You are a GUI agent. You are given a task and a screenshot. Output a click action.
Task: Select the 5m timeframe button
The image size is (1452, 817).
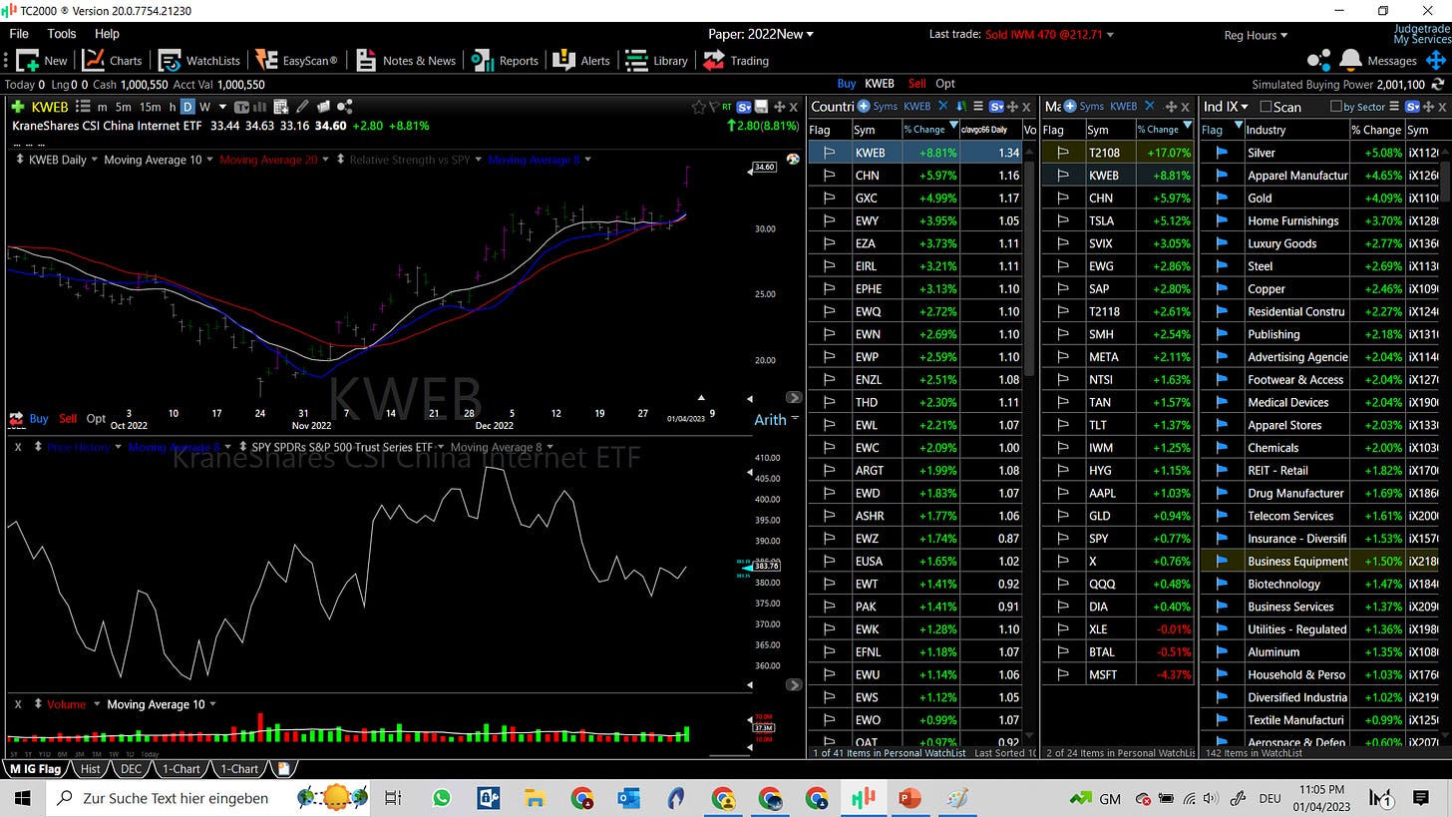click(123, 107)
